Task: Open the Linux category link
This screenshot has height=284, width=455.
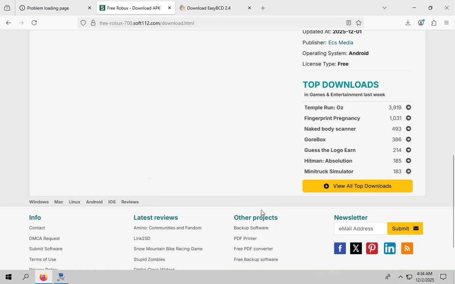Action: [75, 202]
